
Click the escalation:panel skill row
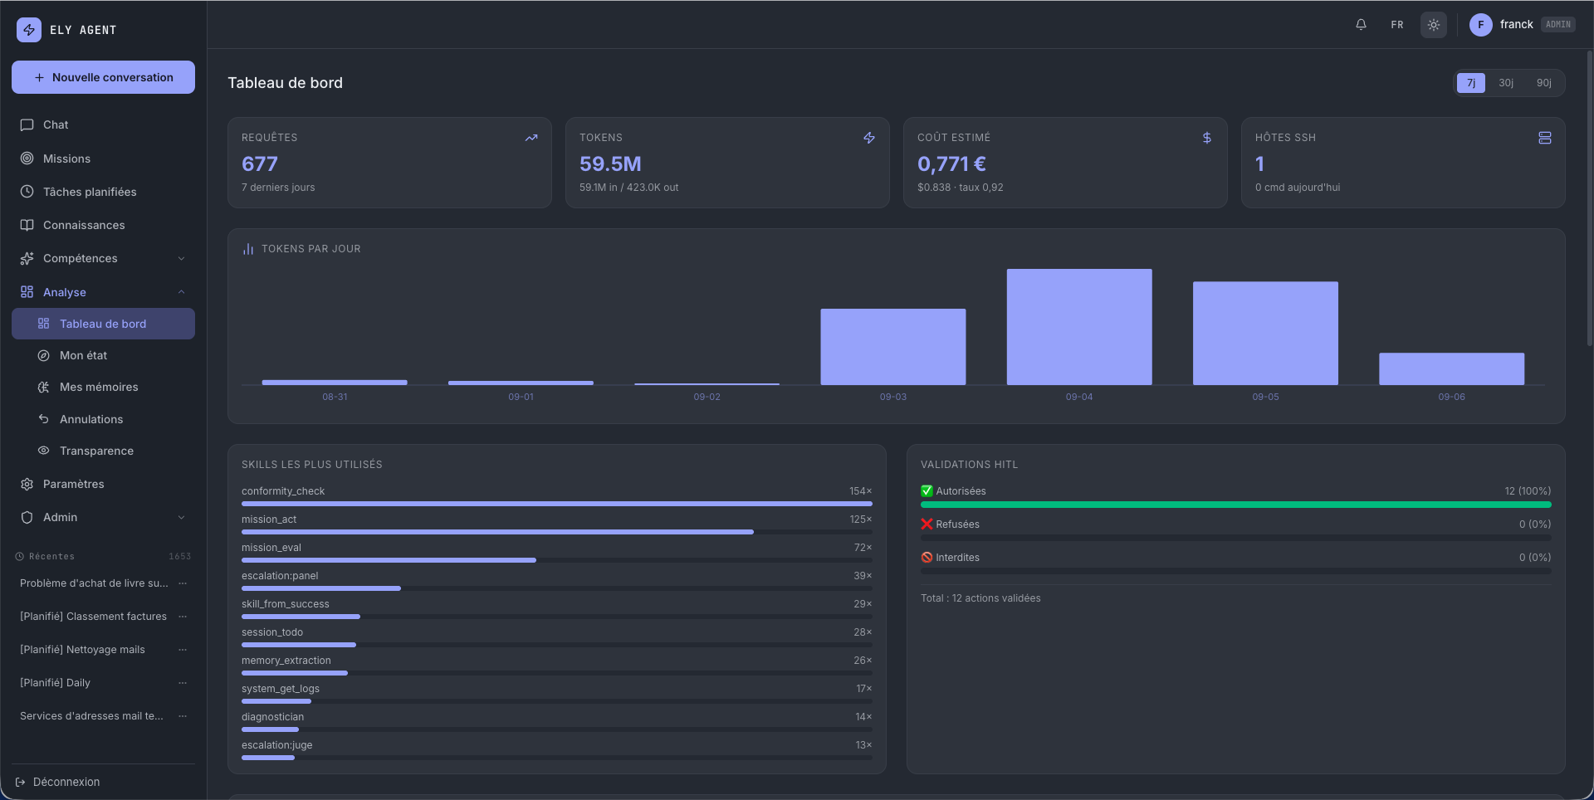[557, 580]
